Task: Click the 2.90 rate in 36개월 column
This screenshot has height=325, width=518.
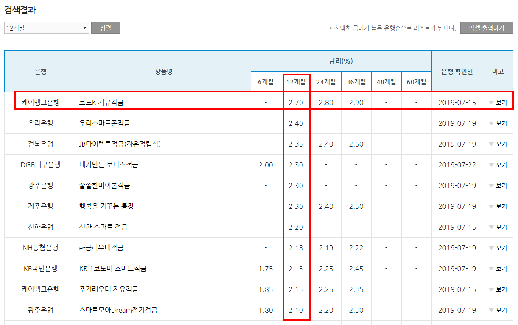Action: pyautogui.click(x=356, y=103)
